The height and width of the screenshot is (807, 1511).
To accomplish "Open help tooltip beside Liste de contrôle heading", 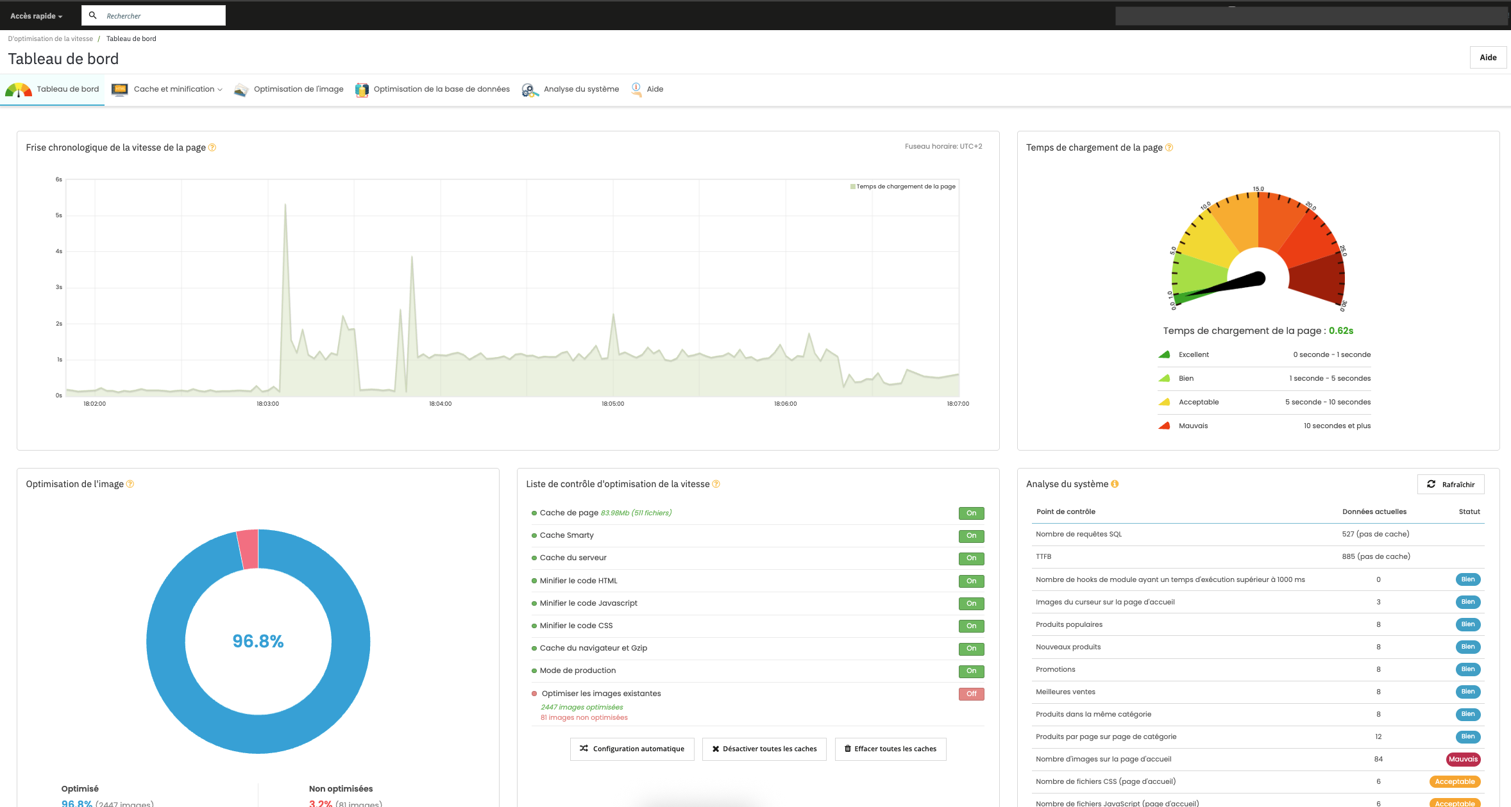I will 716,484.
